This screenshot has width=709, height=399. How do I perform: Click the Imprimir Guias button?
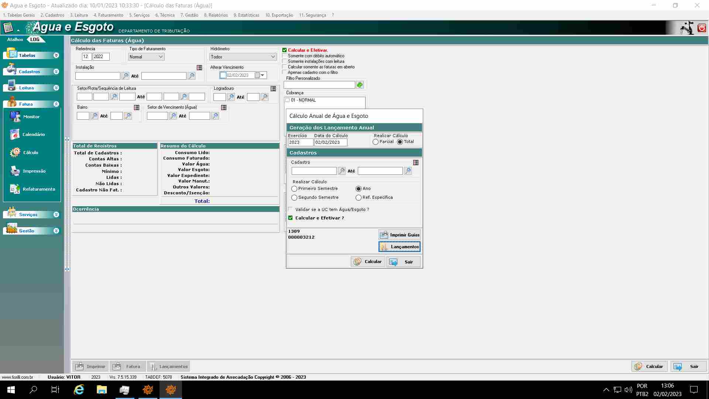pos(400,235)
